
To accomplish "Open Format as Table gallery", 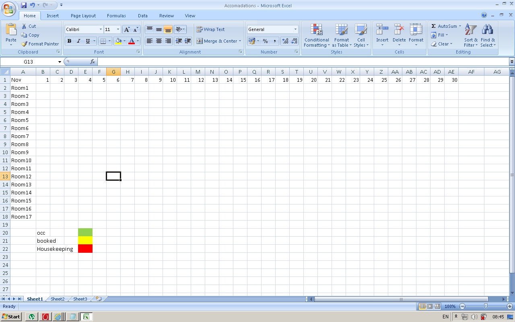I will point(342,35).
